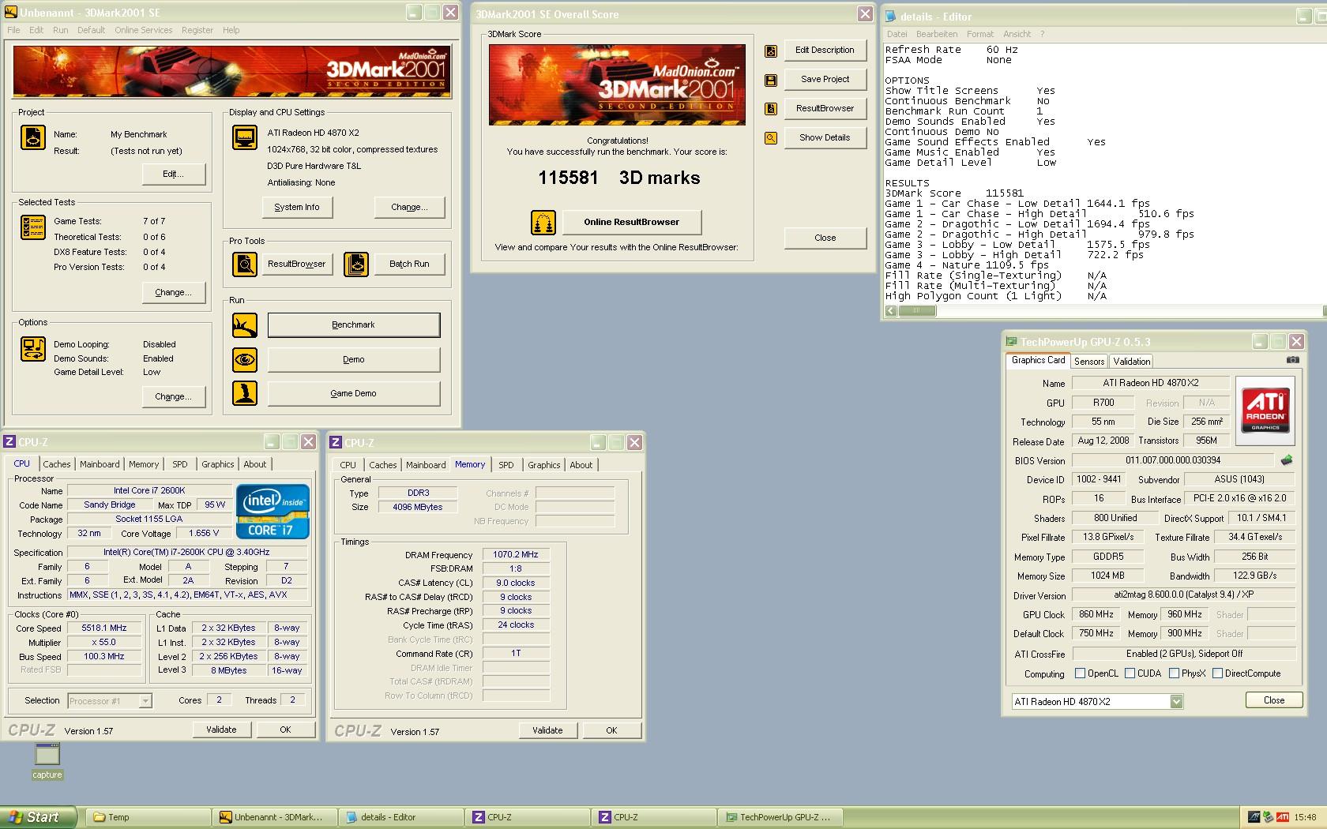This screenshot has width=1327, height=829.
Task: Toggle the CUDA checkbox in GPU-Z
Action: (x=1130, y=673)
